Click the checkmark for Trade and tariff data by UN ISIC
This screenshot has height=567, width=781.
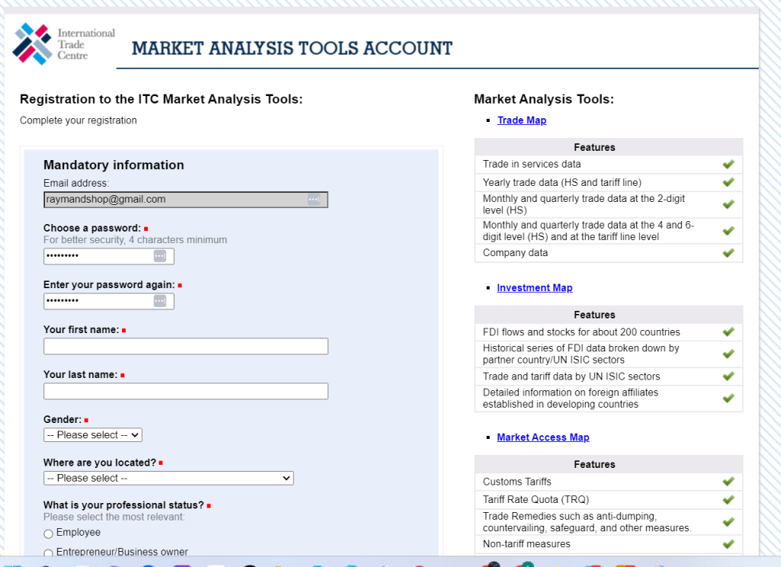728,376
